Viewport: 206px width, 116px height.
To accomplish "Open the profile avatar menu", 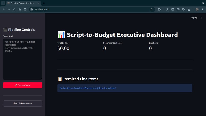I will click(197, 9).
